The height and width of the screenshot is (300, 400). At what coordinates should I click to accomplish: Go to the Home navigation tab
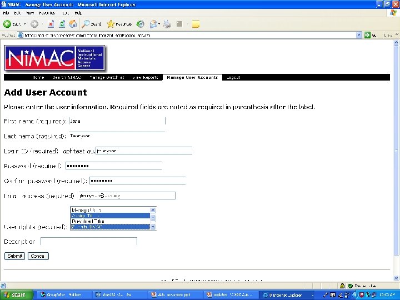click(x=38, y=77)
